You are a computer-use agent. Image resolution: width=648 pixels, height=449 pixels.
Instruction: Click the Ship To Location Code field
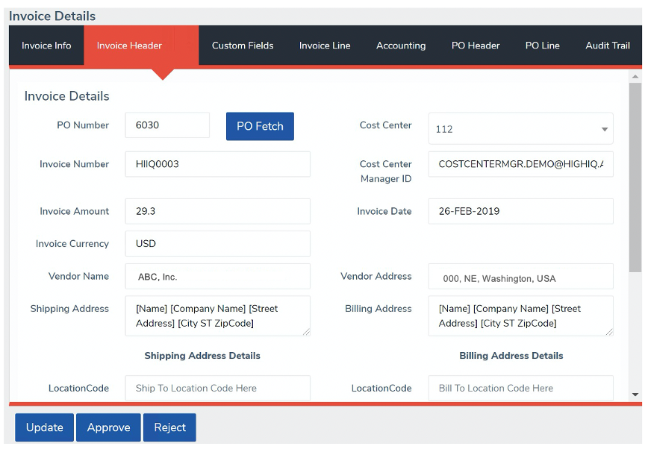click(x=217, y=388)
